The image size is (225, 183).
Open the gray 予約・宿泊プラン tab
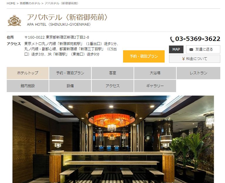(x=70, y=73)
